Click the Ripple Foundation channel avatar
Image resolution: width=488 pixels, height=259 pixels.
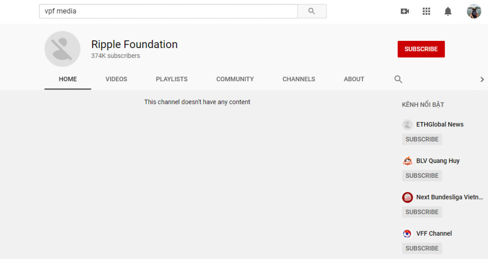pyautogui.click(x=62, y=49)
